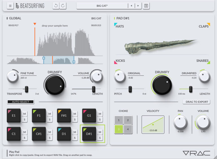Mute pad C#1
The height and width of the screenshot is (159, 217).
click(50, 132)
